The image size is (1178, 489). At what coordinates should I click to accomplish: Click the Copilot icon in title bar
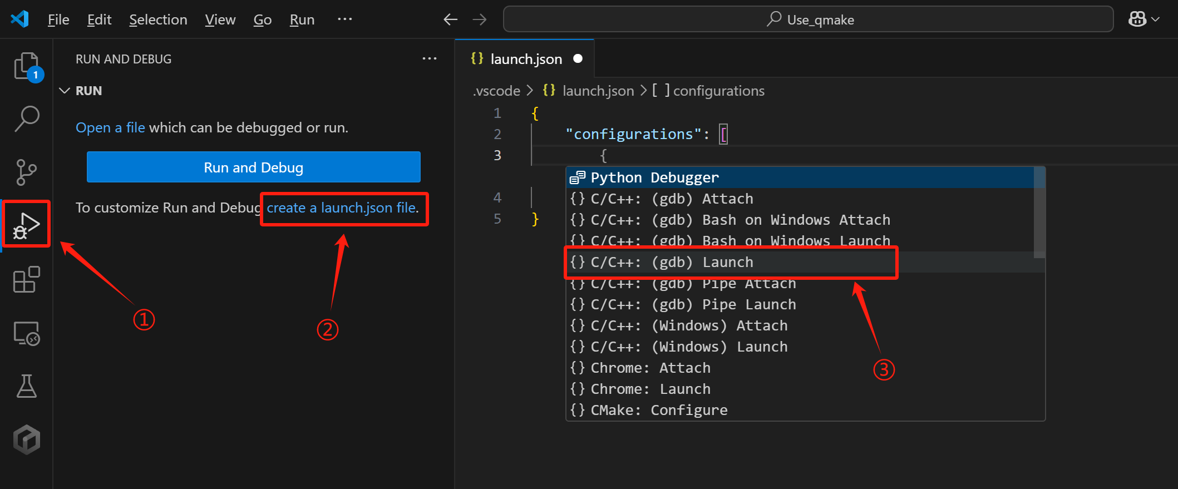pos(1137,19)
